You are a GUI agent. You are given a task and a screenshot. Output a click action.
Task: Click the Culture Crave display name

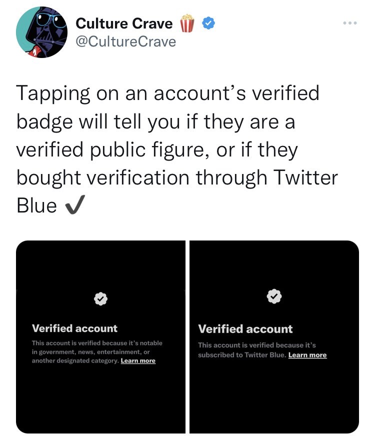pyautogui.click(x=124, y=23)
